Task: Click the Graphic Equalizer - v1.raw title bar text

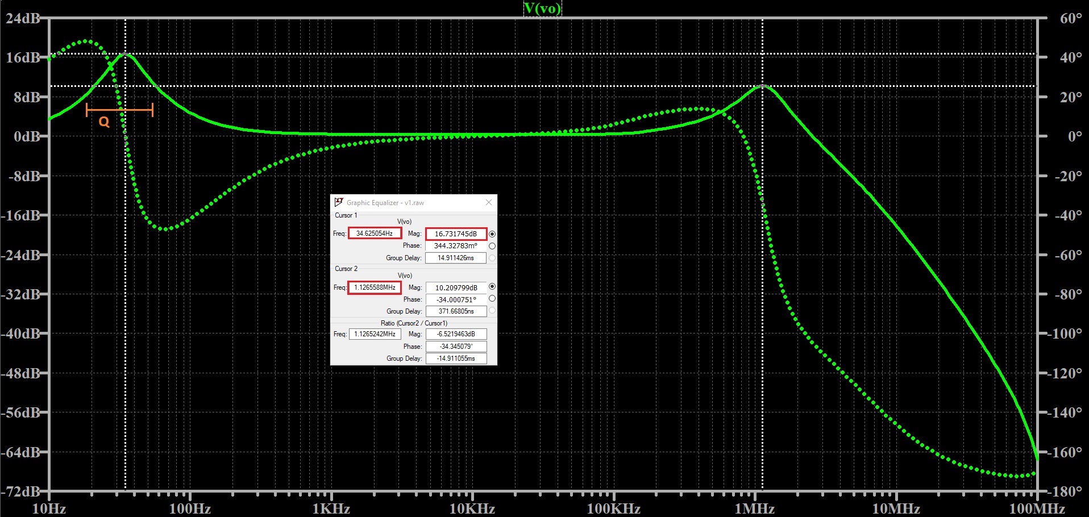Action: (x=385, y=203)
